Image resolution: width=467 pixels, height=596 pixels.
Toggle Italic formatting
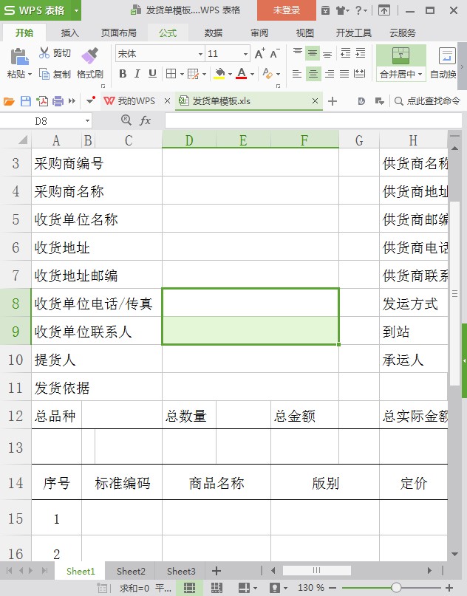[137, 73]
